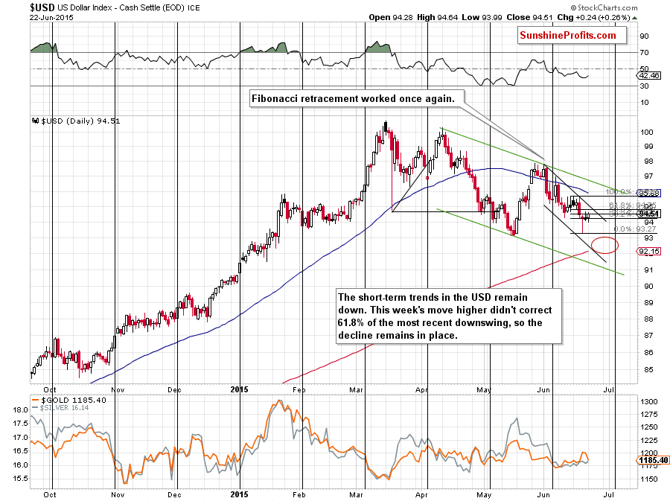This screenshot has width=670, height=501.
Task: Click the 18.0 silver axis label
Action: pos(20,409)
